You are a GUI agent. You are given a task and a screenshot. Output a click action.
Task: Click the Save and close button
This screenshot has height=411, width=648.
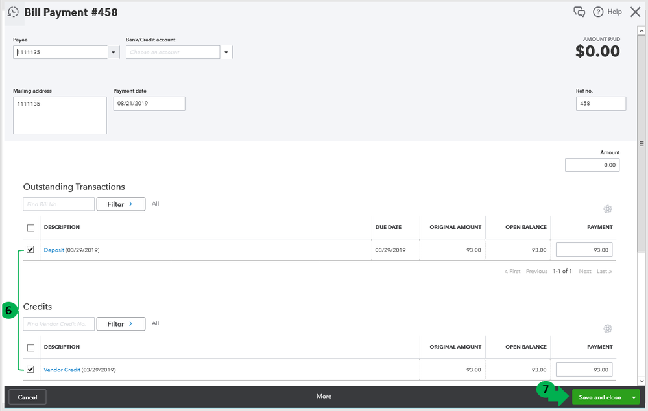pos(599,397)
